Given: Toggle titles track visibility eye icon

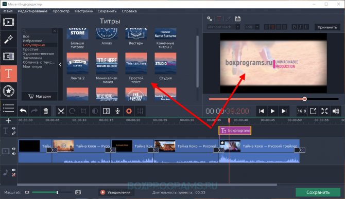Looking at the screenshot, I should click(x=13, y=129).
